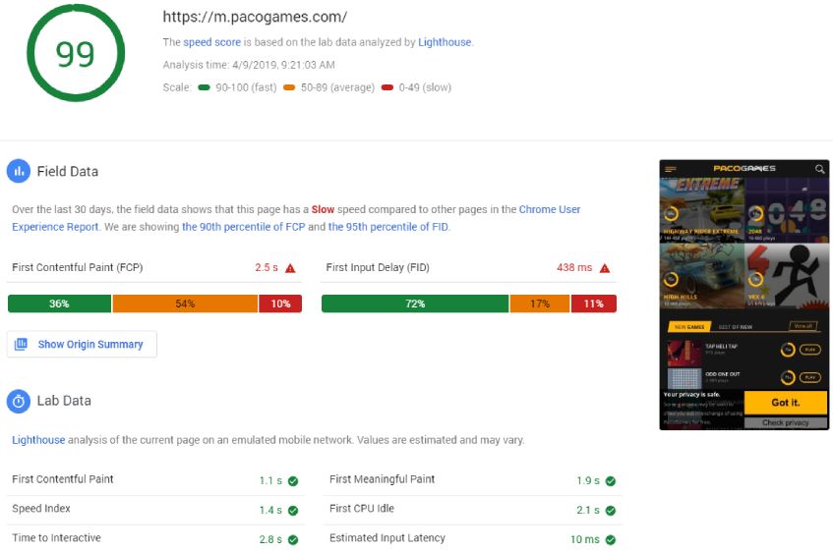
Task: Click the 99 speed score gauge
Action: pyautogui.click(x=76, y=53)
